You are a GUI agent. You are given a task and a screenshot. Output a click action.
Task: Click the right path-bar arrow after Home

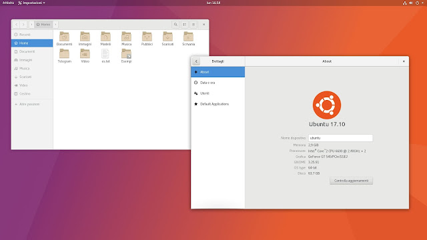55,25
